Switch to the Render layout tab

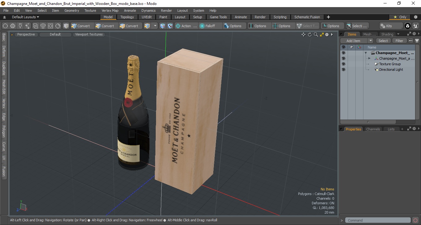[x=260, y=17]
